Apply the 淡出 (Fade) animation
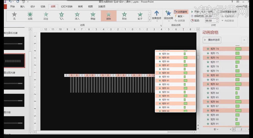The height and width of the screenshot is (138, 253). tap(46, 16)
